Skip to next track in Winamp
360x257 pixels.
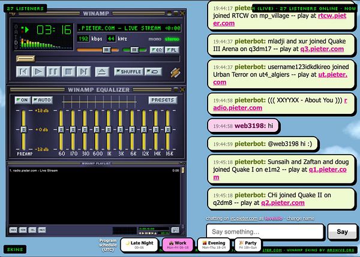point(83,72)
